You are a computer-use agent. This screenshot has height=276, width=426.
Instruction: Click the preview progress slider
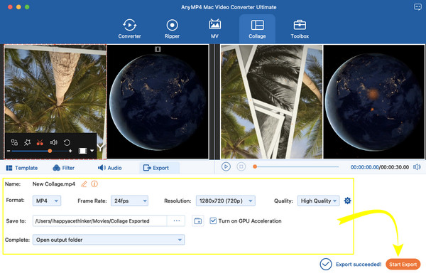pyautogui.click(x=296, y=166)
